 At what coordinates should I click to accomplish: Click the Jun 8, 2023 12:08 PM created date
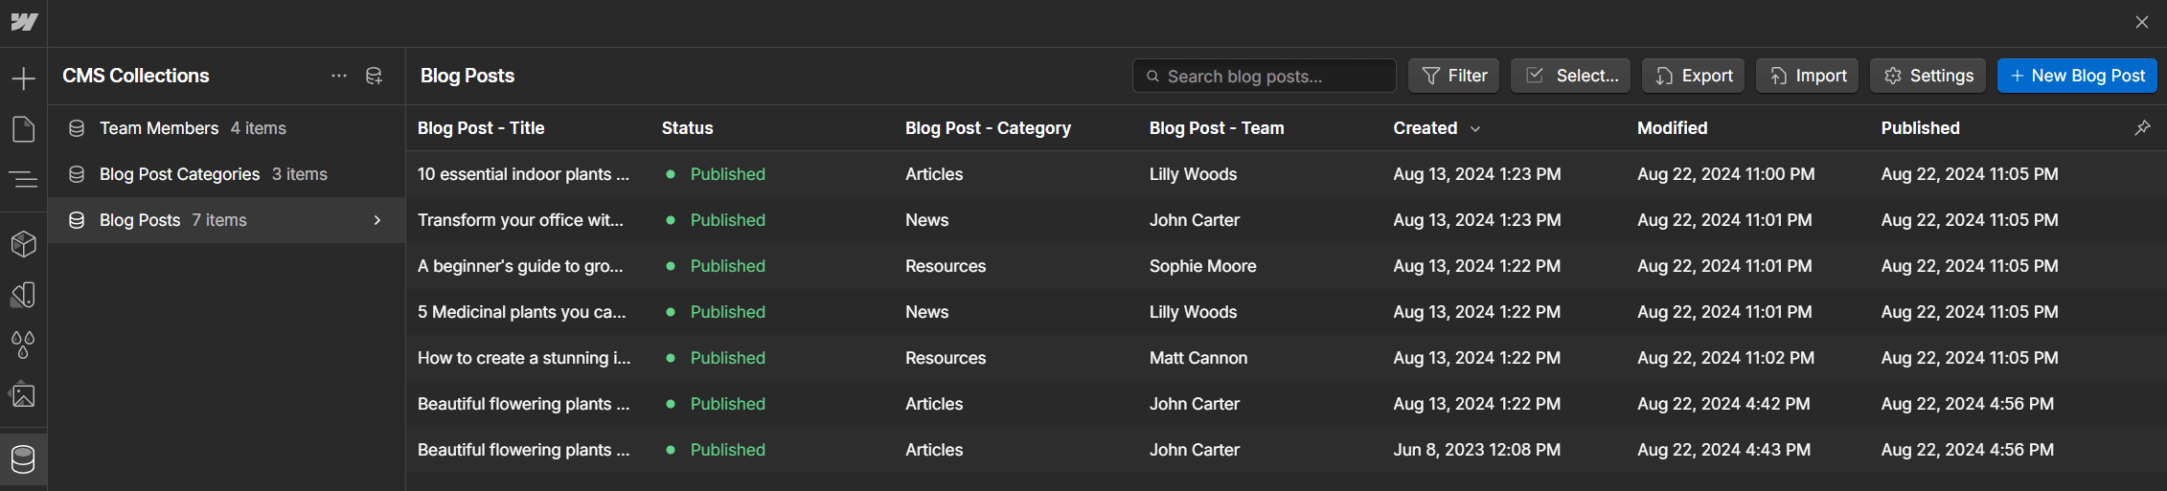(x=1477, y=450)
